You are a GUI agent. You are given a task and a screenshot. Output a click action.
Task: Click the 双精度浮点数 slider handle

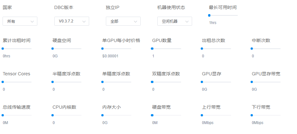pyautogui.click(x=152, y=82)
